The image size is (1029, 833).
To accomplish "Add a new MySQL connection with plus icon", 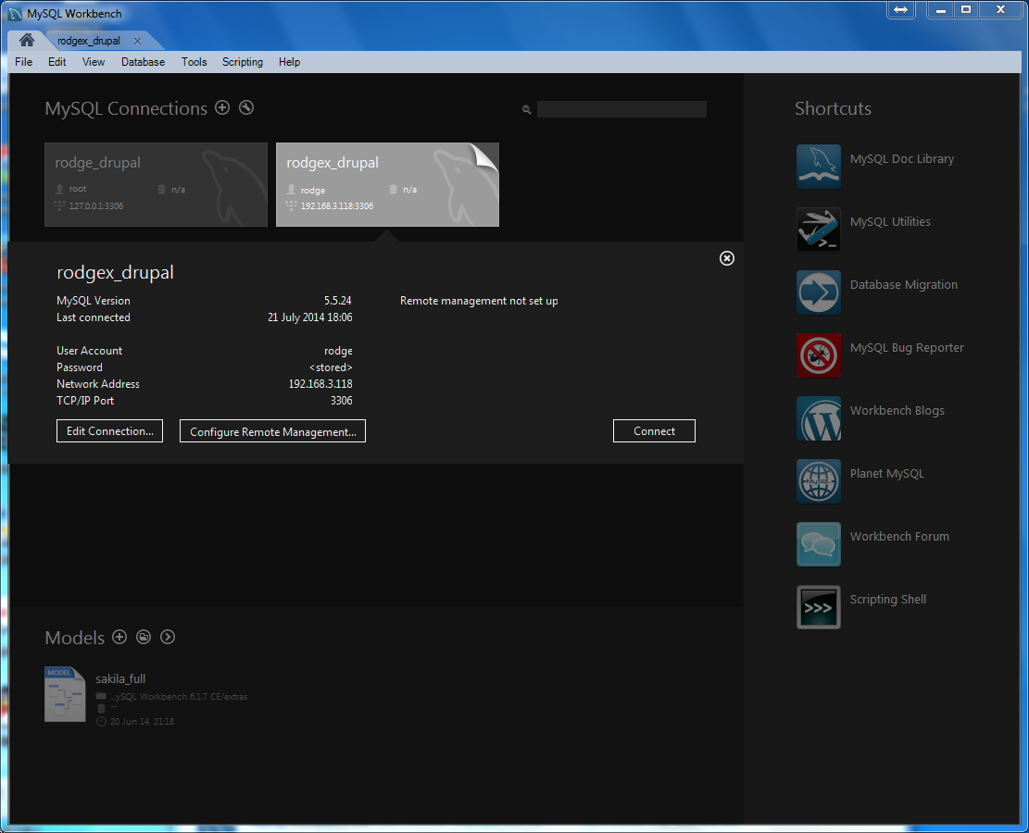I will [x=222, y=107].
